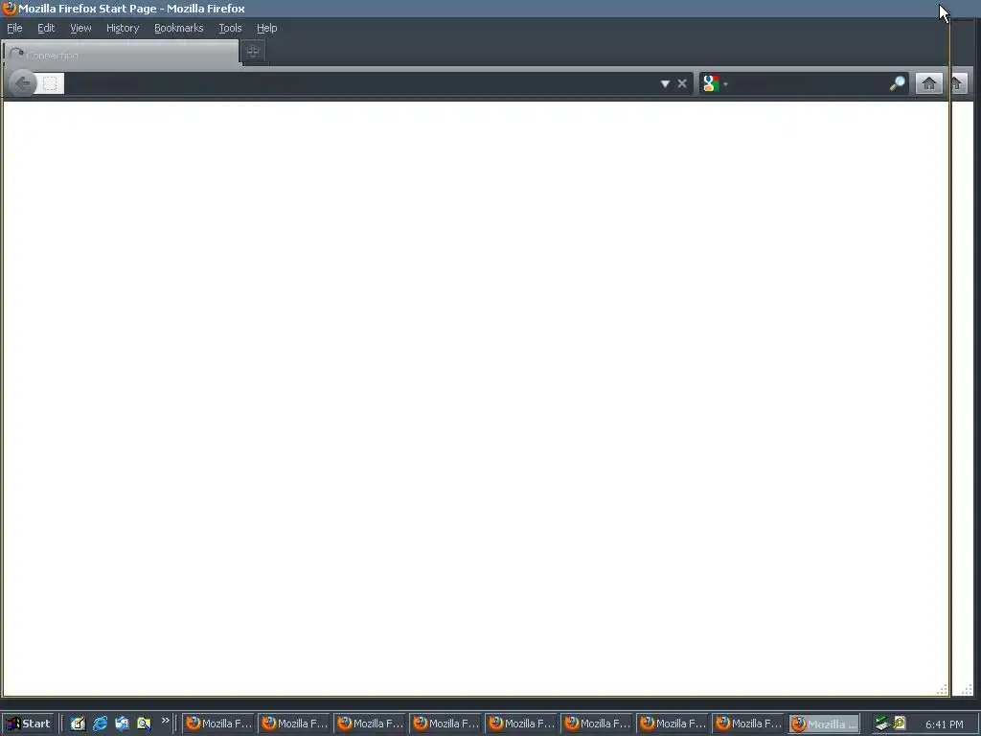
Task: Open the Bookmarks menu
Action: coord(179,28)
